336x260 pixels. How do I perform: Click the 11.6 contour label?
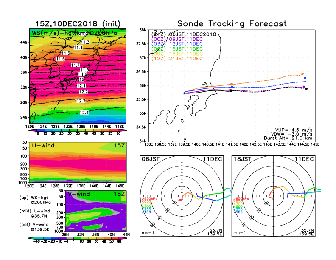coord(60,59)
